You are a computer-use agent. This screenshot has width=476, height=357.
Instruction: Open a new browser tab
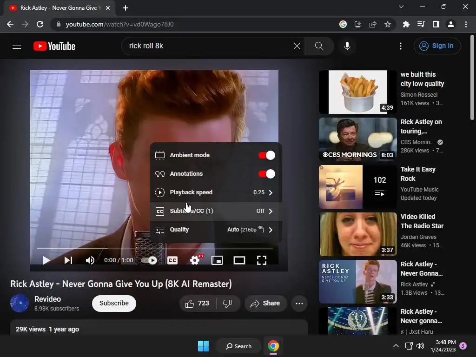(x=126, y=8)
